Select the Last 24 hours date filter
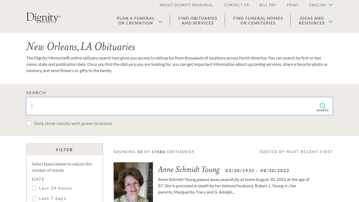 [34, 188]
